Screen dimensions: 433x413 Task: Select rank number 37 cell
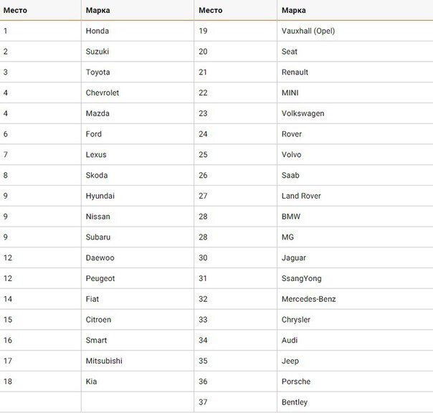pos(204,402)
